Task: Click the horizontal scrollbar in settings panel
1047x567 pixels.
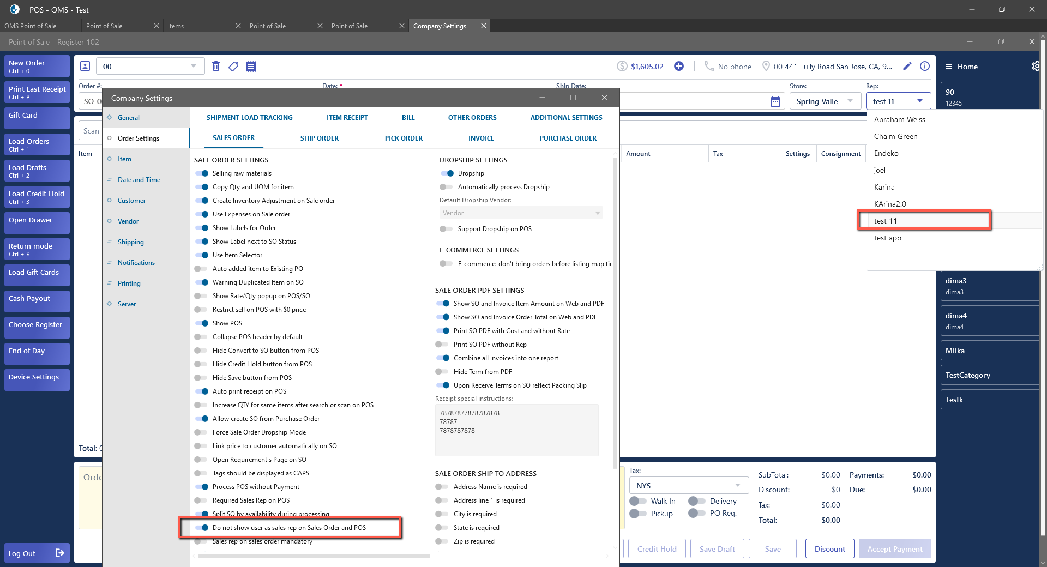Action: [314, 556]
